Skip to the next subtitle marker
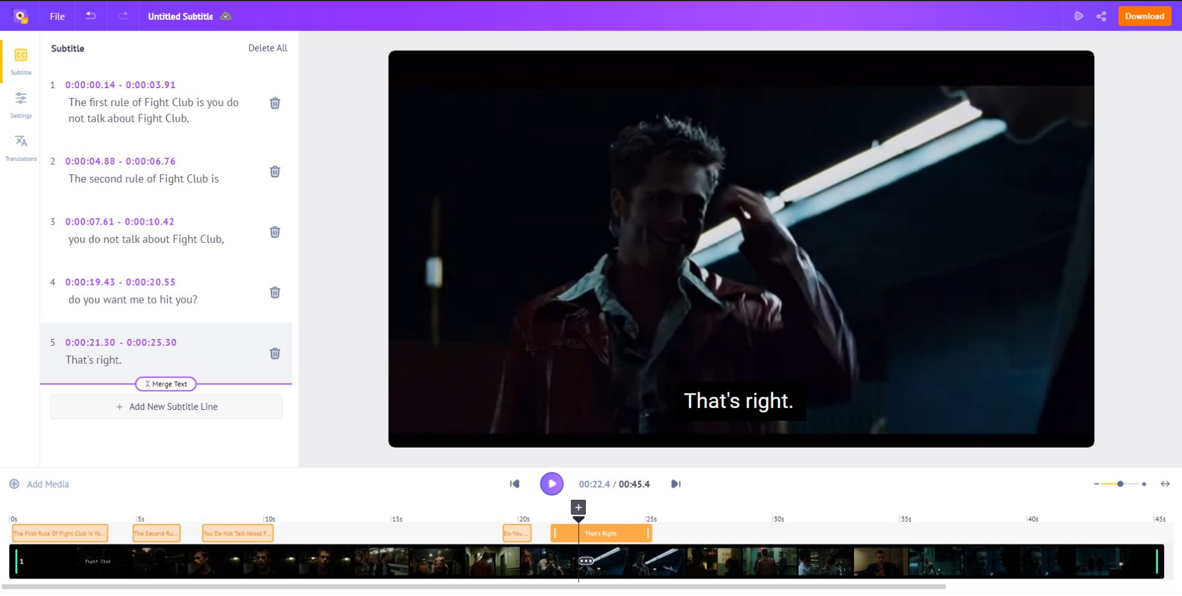Viewport: 1182px width, 596px height. (676, 484)
